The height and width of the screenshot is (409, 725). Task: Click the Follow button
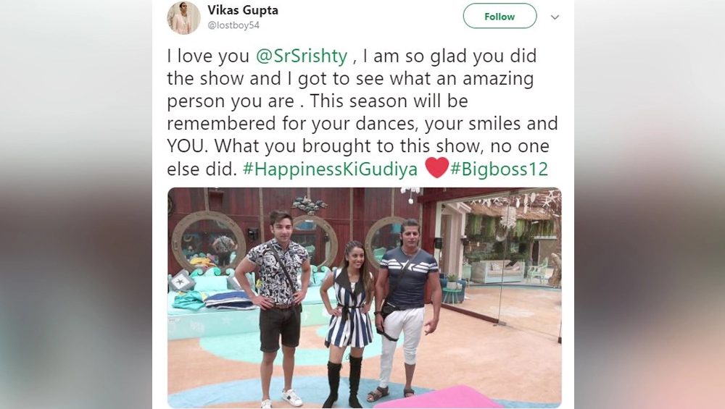pyautogui.click(x=500, y=17)
